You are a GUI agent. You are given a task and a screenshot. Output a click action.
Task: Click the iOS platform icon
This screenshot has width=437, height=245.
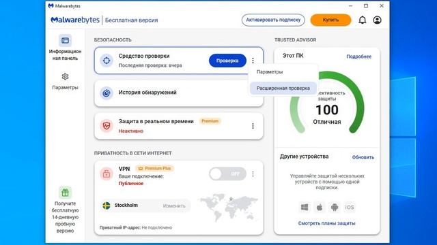click(x=350, y=207)
